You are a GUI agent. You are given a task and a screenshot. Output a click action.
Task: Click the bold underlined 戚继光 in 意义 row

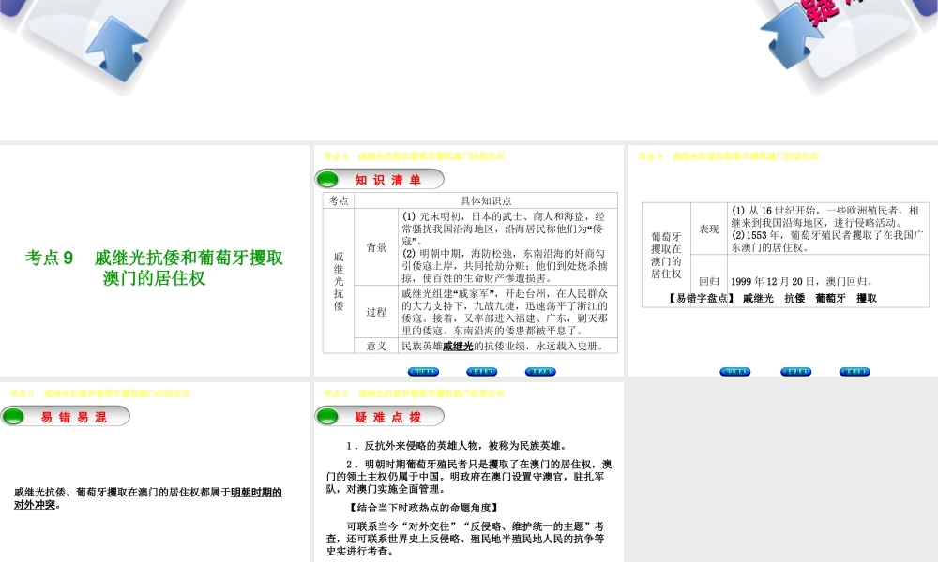coord(458,346)
